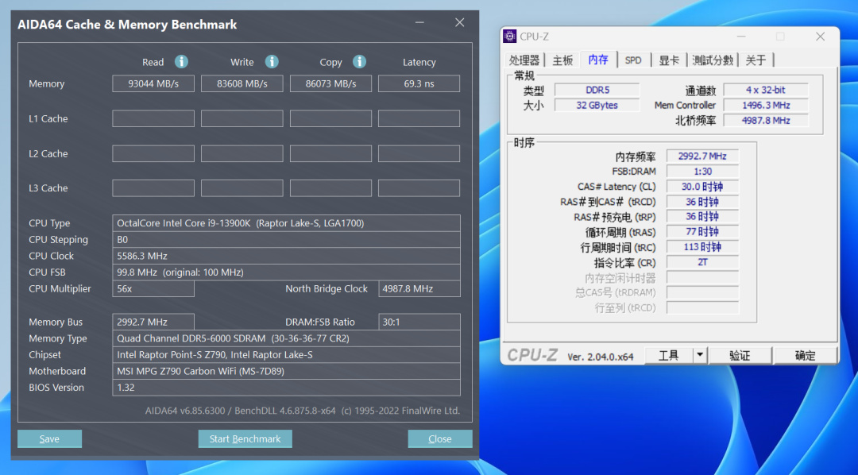Click the Save button in AIDA64

click(49, 439)
